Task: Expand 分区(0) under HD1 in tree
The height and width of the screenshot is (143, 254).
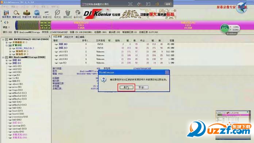Action: tap(7, 60)
